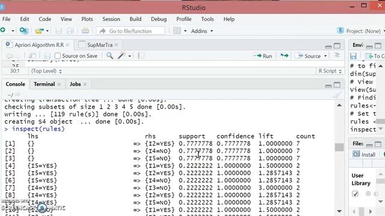Open the Debug menu

point(159,19)
